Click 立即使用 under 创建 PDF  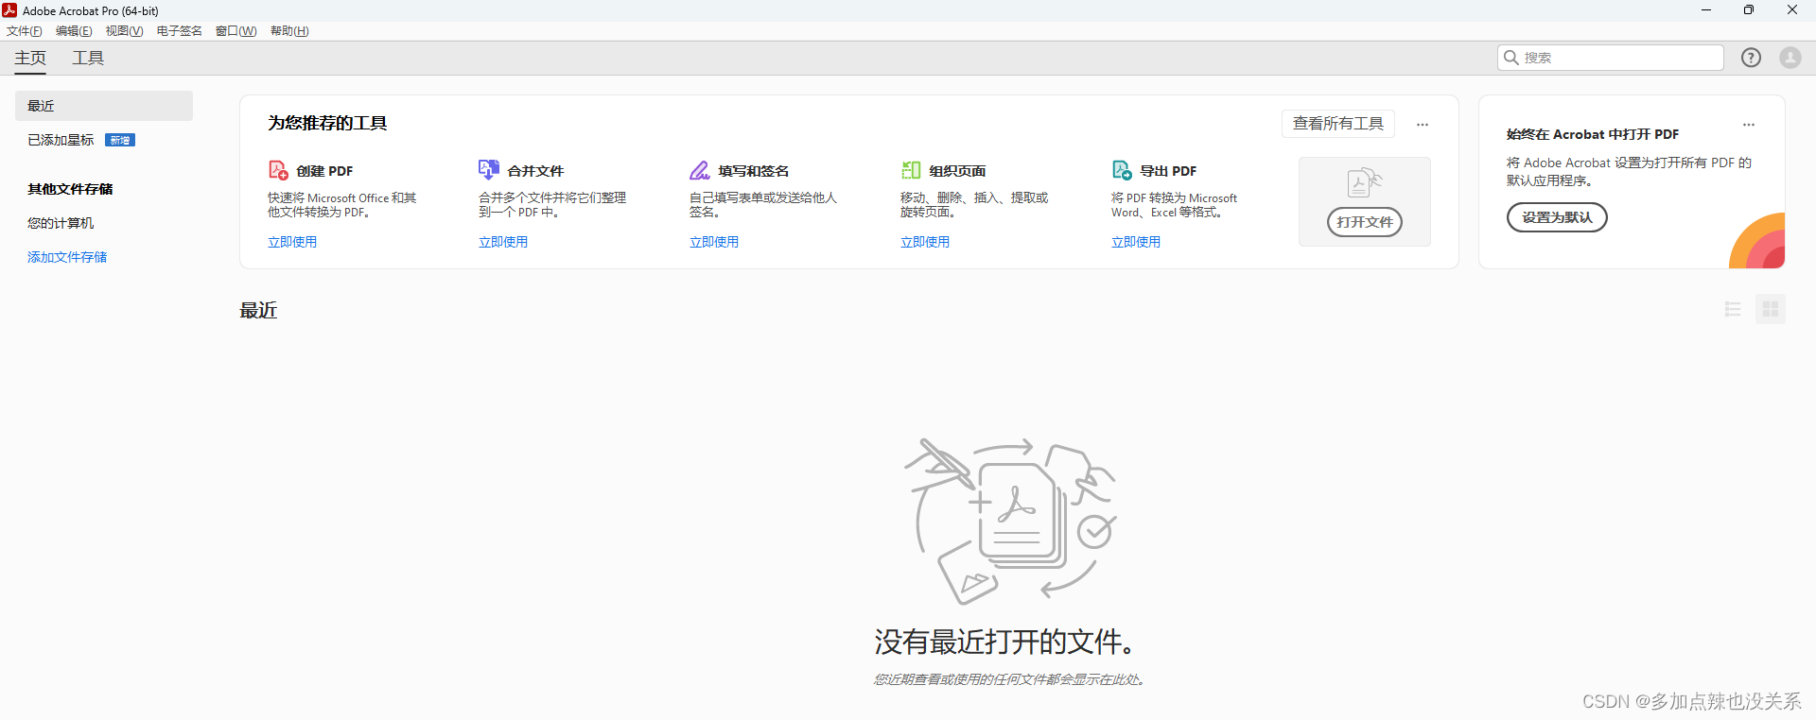pyautogui.click(x=292, y=242)
